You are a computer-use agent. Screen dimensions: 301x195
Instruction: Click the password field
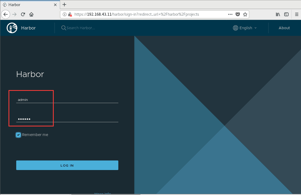point(67,119)
